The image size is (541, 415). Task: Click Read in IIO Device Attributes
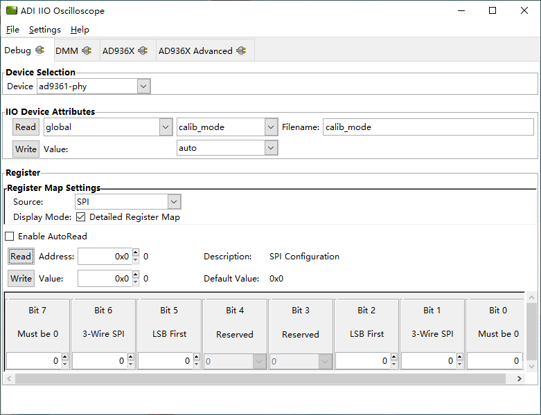(26, 127)
